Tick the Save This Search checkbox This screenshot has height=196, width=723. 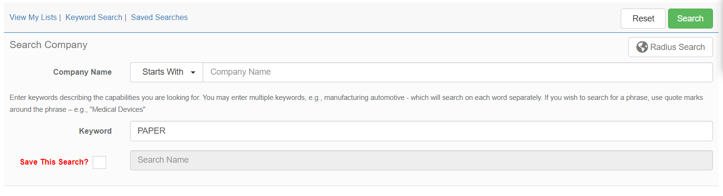click(x=99, y=162)
